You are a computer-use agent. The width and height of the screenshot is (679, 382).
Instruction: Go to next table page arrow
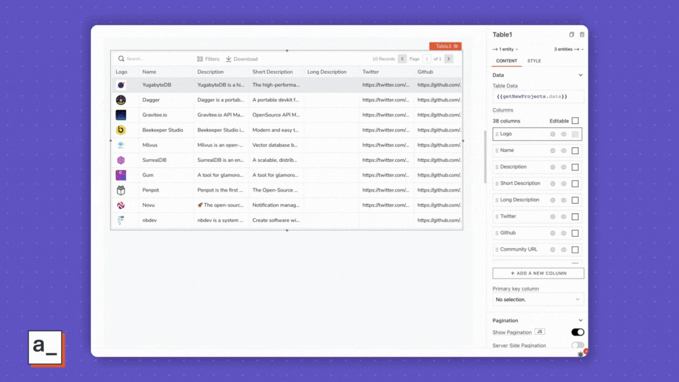pyautogui.click(x=449, y=58)
